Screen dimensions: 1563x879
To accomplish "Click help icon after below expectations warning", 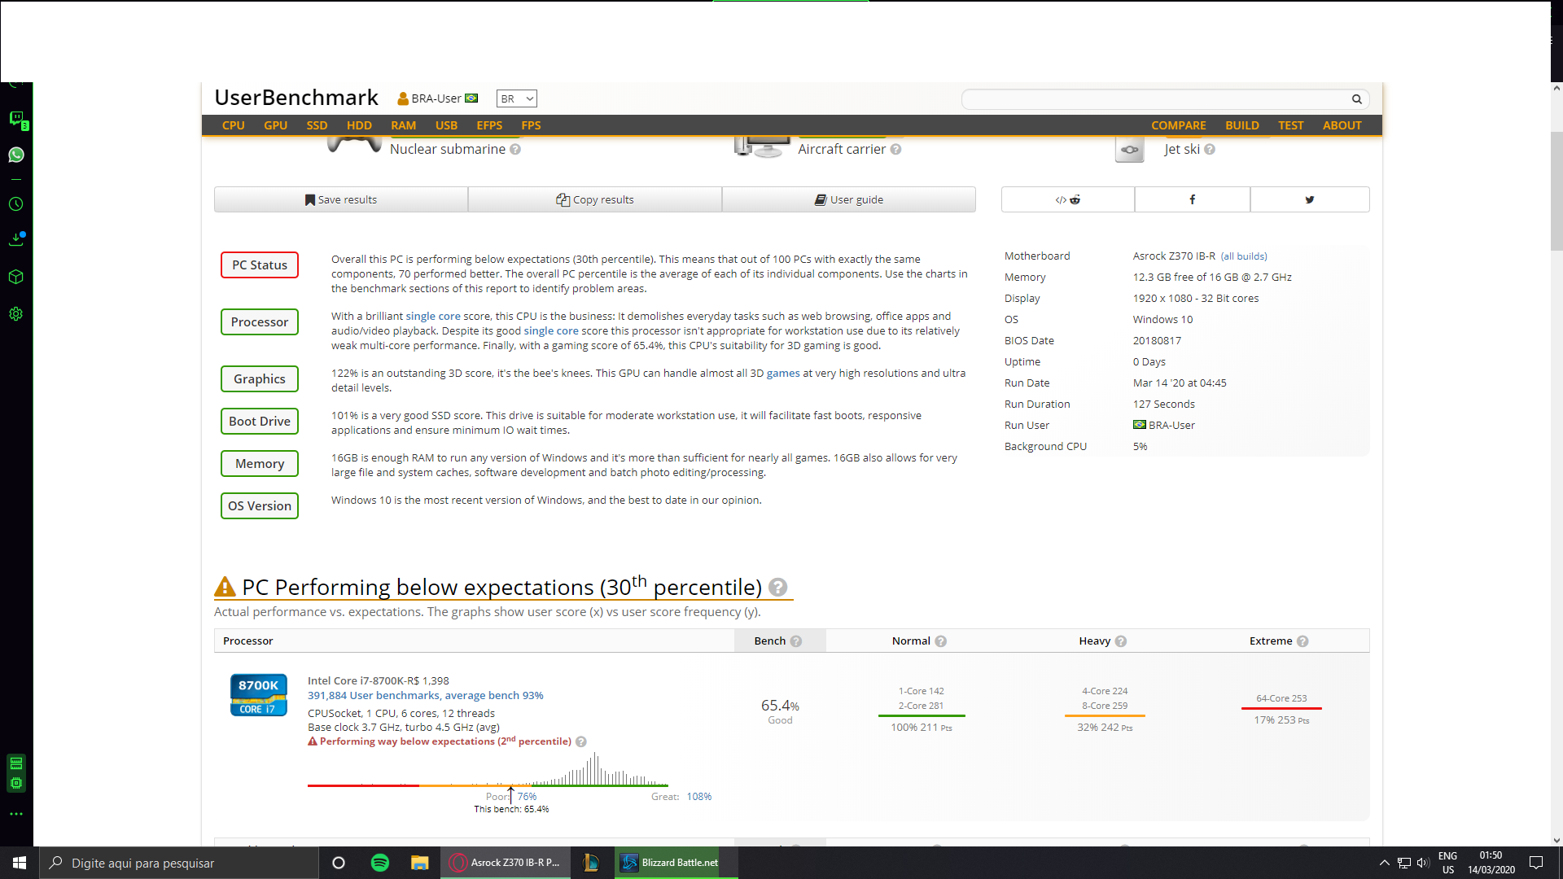I will 580,741.
